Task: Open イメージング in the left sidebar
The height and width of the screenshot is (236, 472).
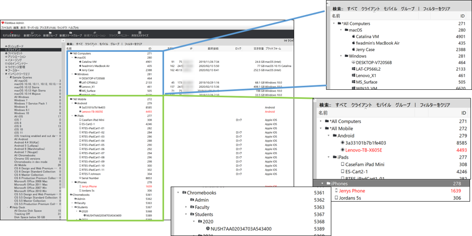Action: (13, 60)
